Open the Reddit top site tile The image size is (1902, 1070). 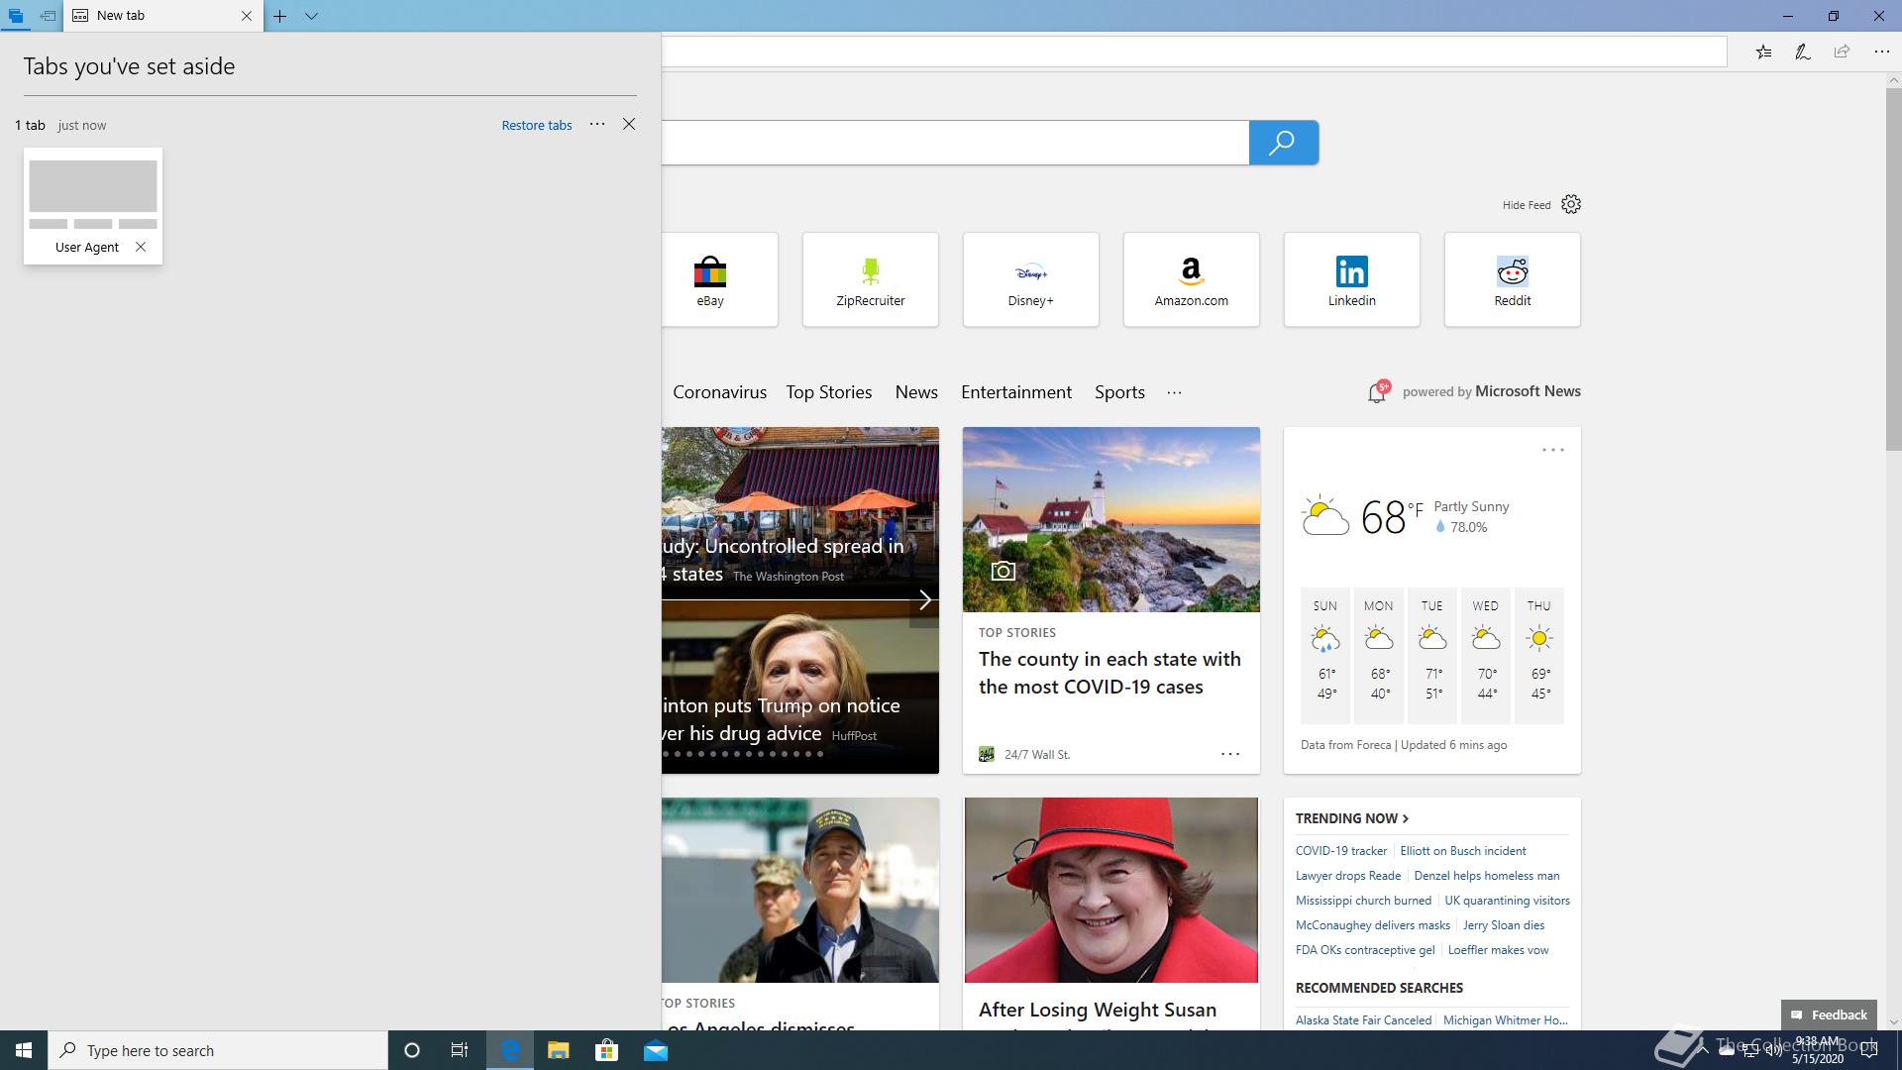pos(1513,279)
